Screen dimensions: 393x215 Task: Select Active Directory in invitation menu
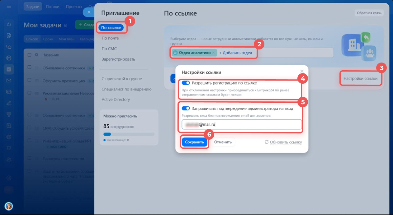click(116, 100)
